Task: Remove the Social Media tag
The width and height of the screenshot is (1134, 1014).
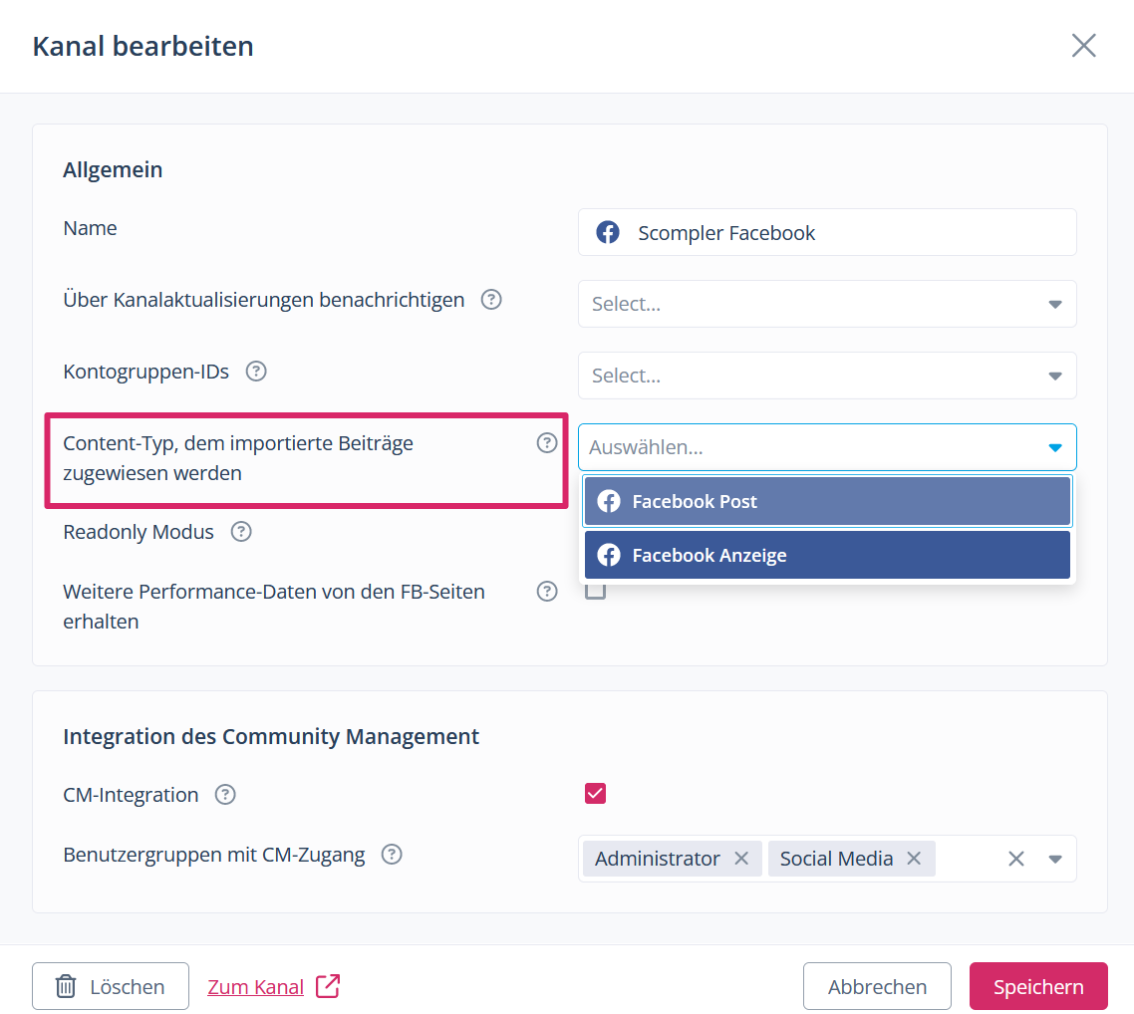Action: tap(914, 859)
